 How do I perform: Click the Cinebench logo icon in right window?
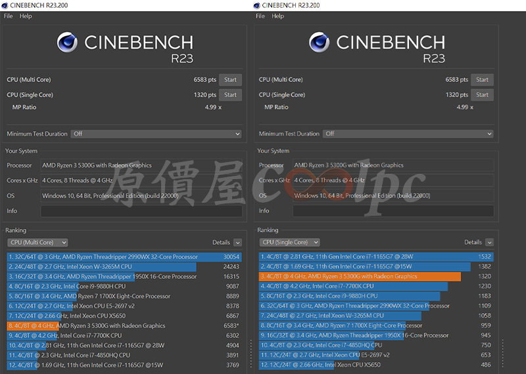pos(320,42)
